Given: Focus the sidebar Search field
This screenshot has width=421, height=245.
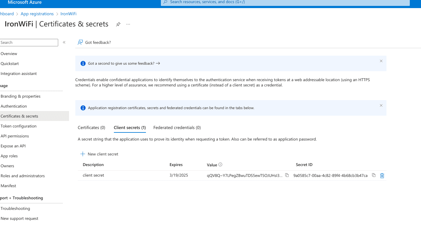Looking at the screenshot, I should (x=29, y=43).
